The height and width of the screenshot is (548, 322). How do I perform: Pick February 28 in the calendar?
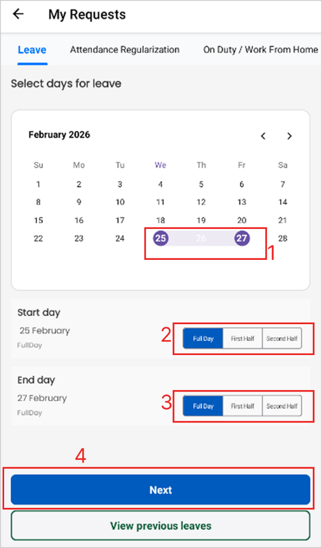click(282, 239)
